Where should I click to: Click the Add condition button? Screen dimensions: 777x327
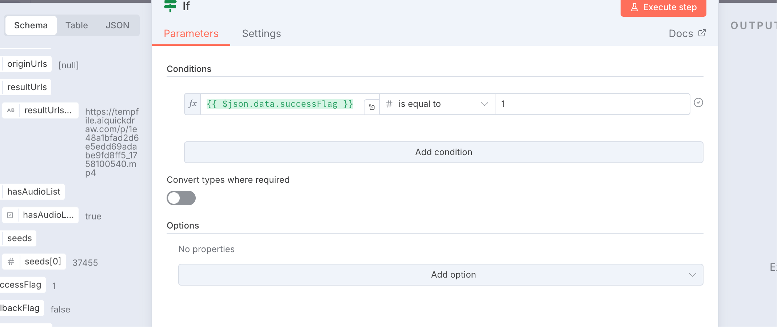point(443,152)
